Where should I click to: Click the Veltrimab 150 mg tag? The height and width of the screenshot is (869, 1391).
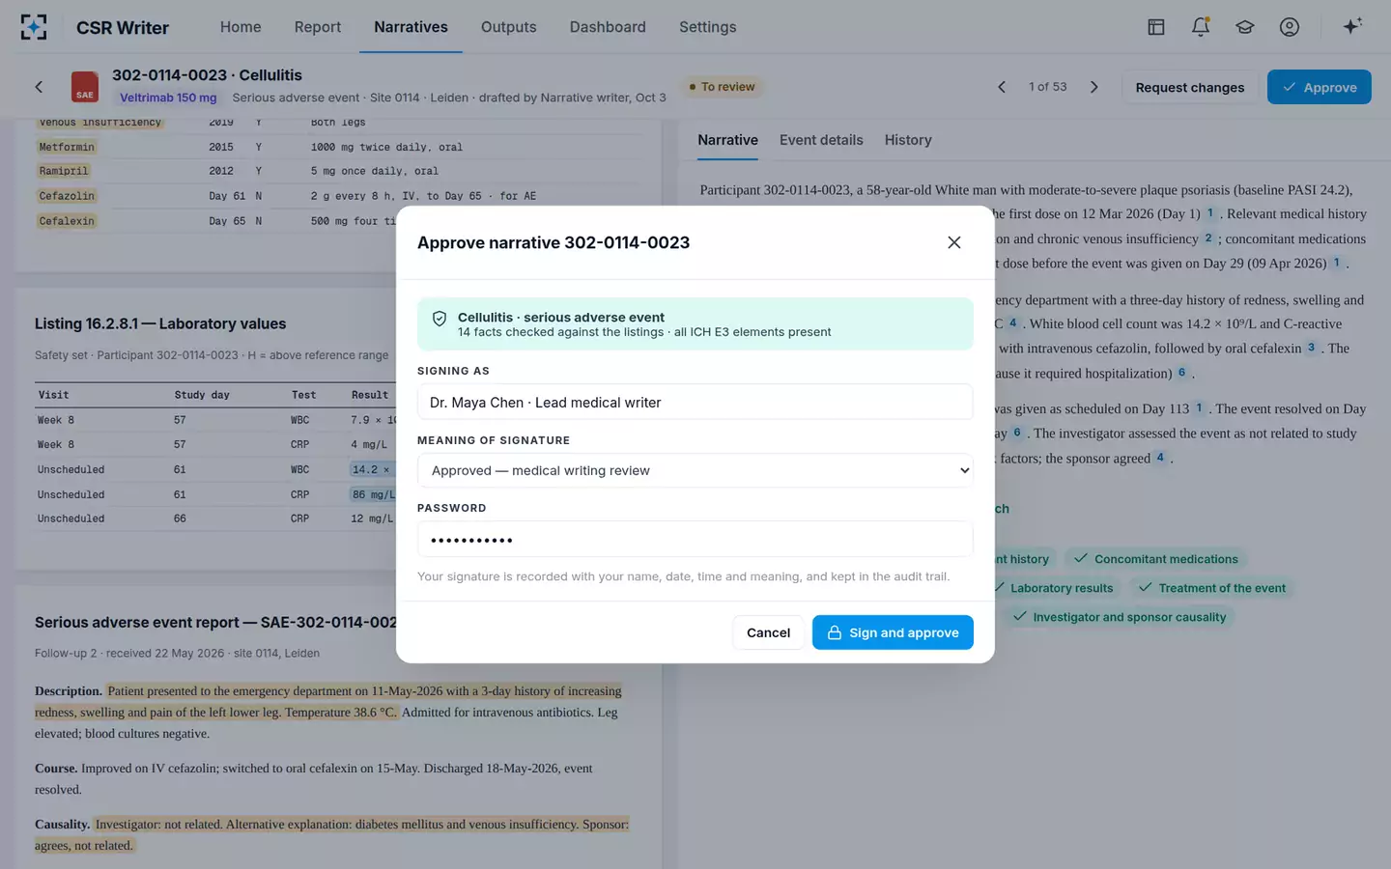tap(168, 98)
